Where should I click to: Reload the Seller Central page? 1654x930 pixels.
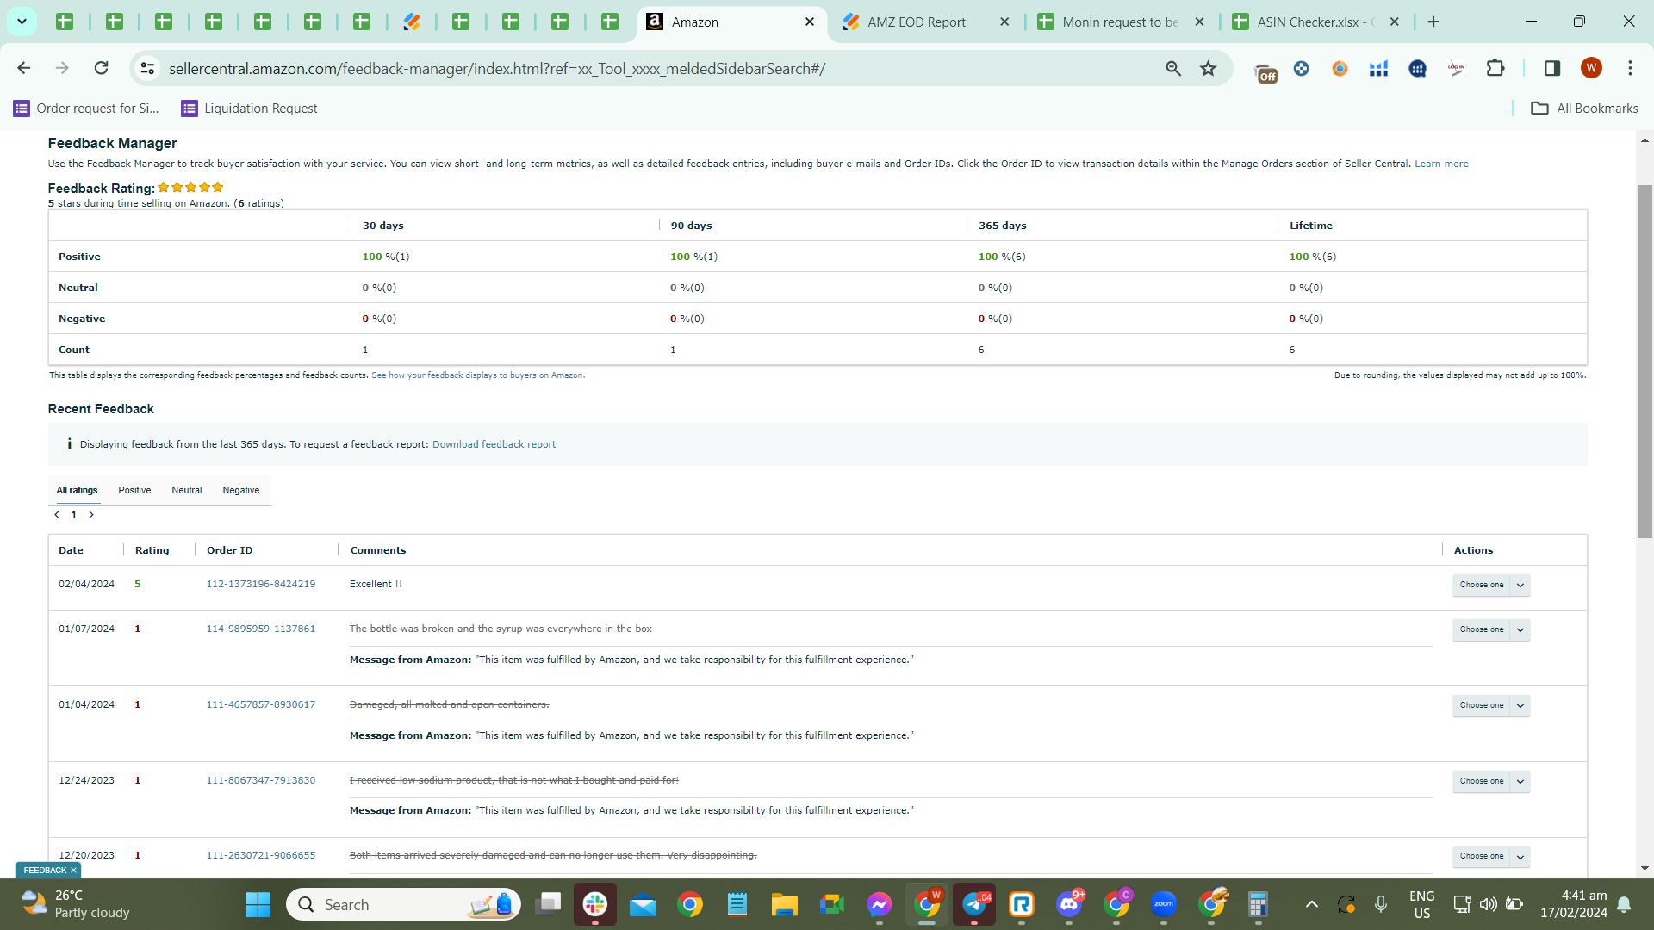101,68
